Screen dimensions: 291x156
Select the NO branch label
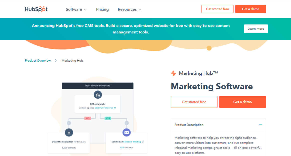tap(87, 118)
